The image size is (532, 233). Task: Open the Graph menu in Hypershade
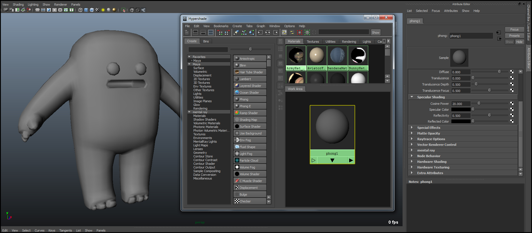coord(261,26)
